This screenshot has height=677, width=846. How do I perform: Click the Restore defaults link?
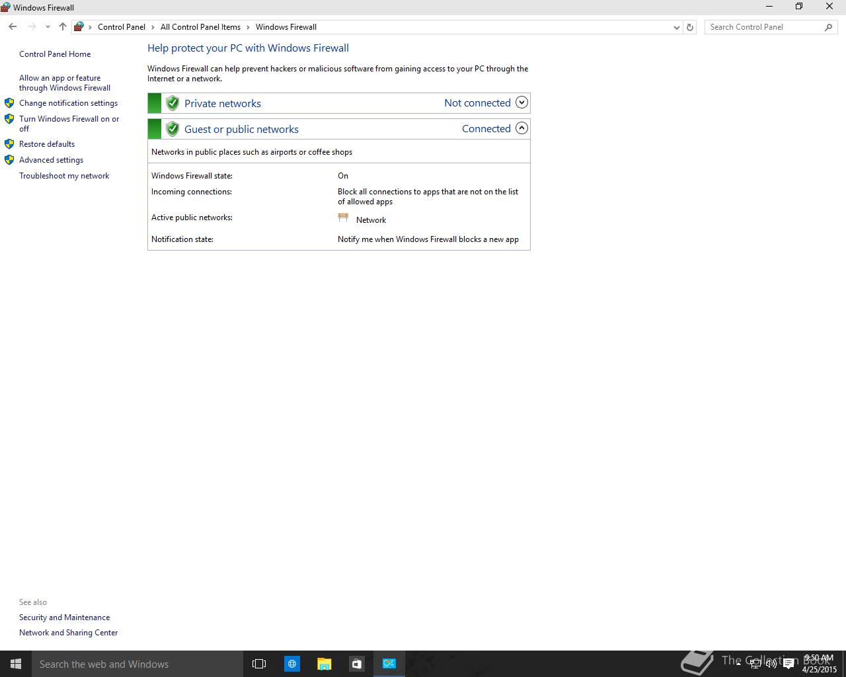click(x=47, y=144)
